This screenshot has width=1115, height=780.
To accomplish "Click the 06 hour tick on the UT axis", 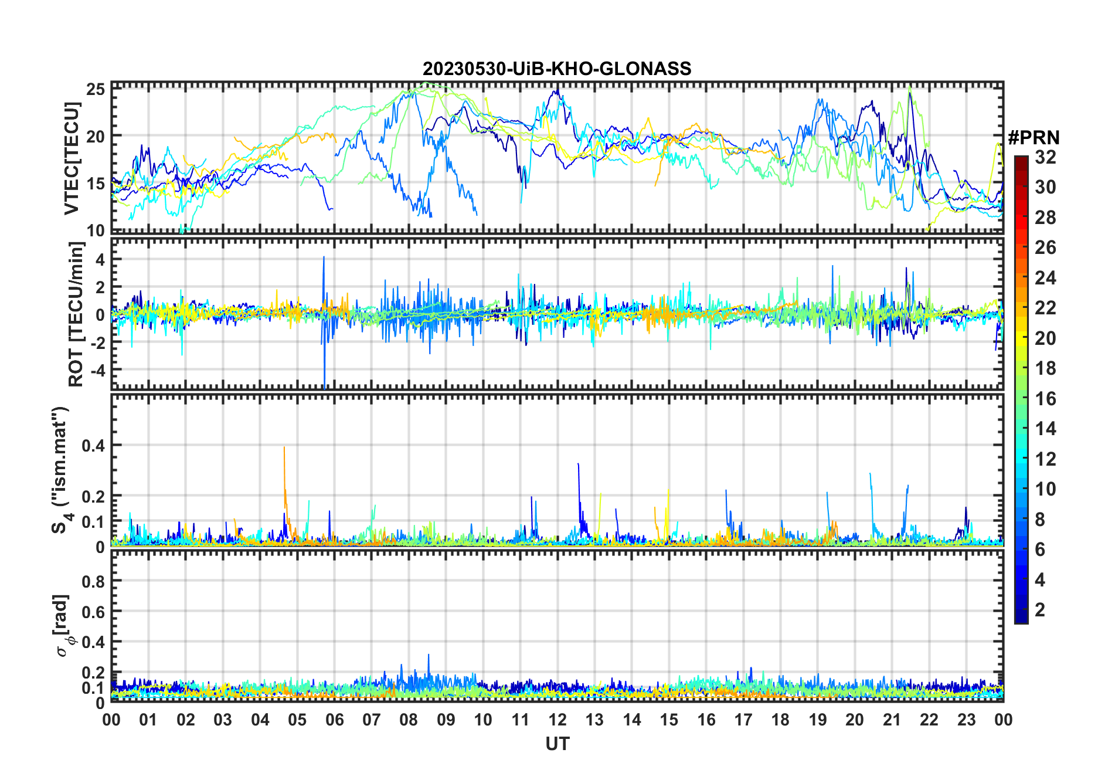I will pyautogui.click(x=335, y=720).
